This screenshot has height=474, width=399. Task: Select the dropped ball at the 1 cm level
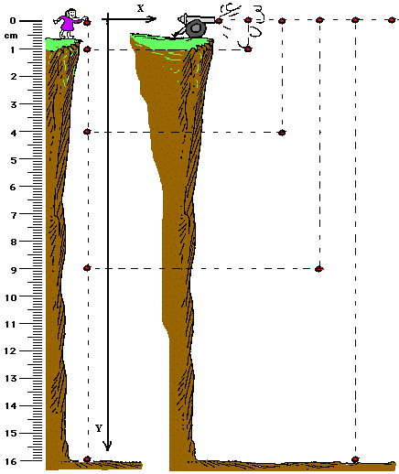tap(87, 49)
